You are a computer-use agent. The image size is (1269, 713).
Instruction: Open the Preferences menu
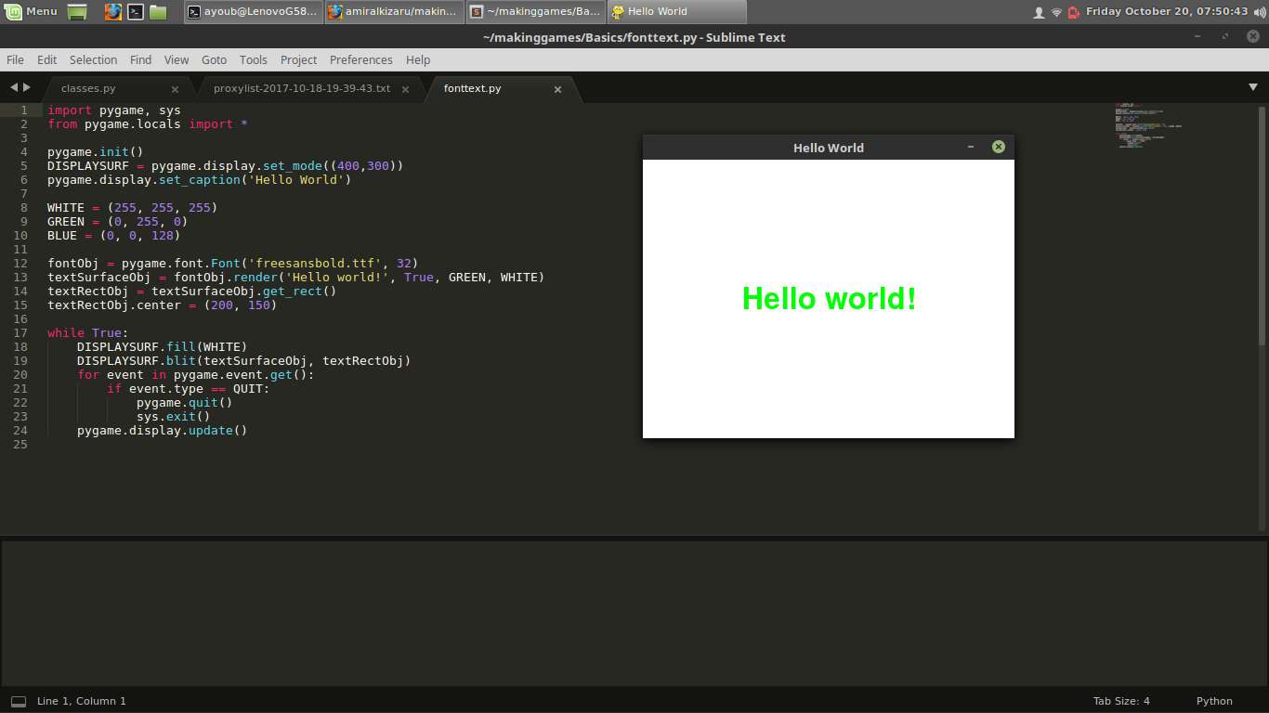point(360,59)
